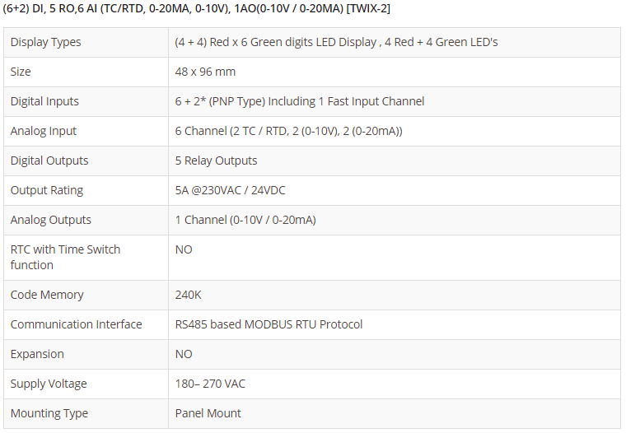Select the 48 x 96 mm value
The height and width of the screenshot is (433, 626).
[x=205, y=72]
